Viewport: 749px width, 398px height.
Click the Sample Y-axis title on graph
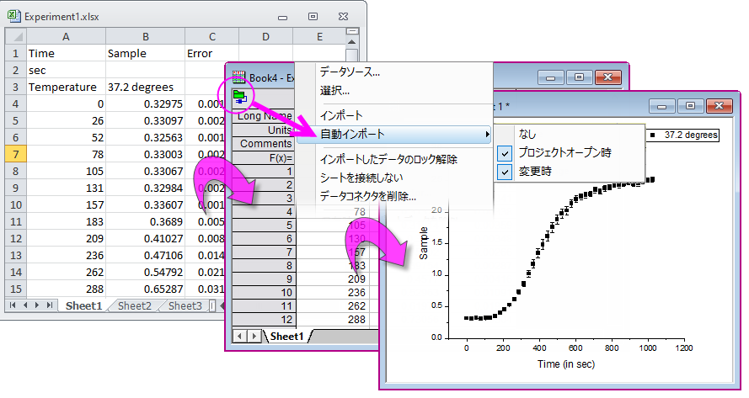[x=423, y=243]
